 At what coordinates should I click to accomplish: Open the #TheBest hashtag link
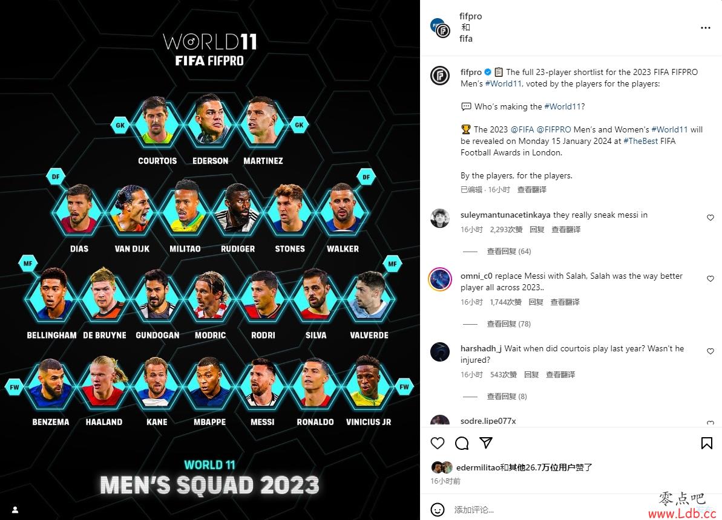click(640, 141)
